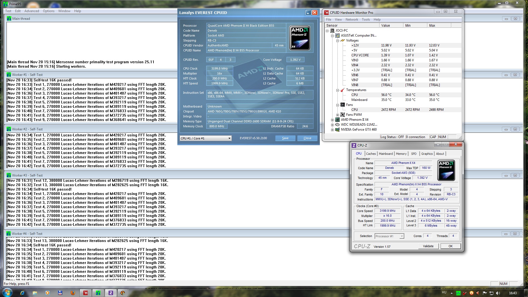528x297 pixels.
Task: Collapse the Voltages group
Action: [337, 41]
